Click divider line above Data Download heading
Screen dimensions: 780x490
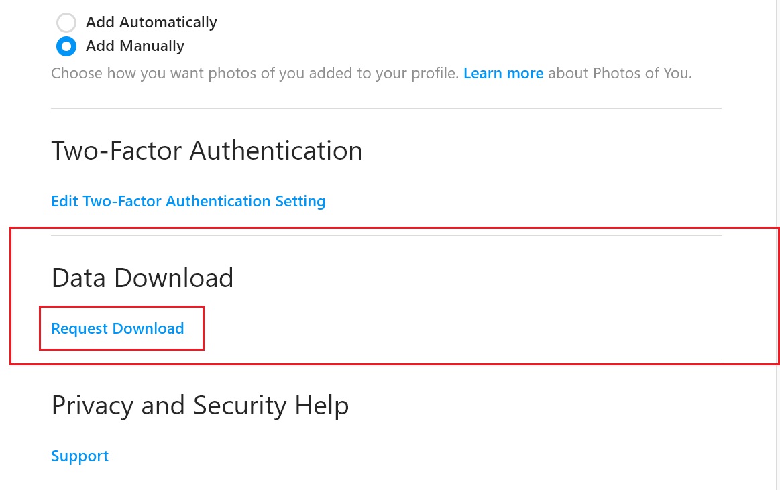coord(386,235)
